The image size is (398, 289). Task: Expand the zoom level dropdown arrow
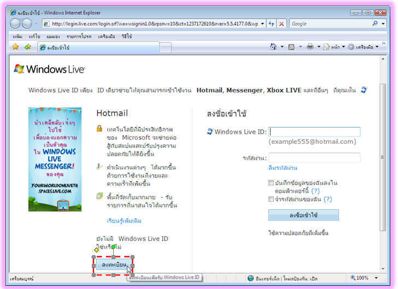point(376,278)
